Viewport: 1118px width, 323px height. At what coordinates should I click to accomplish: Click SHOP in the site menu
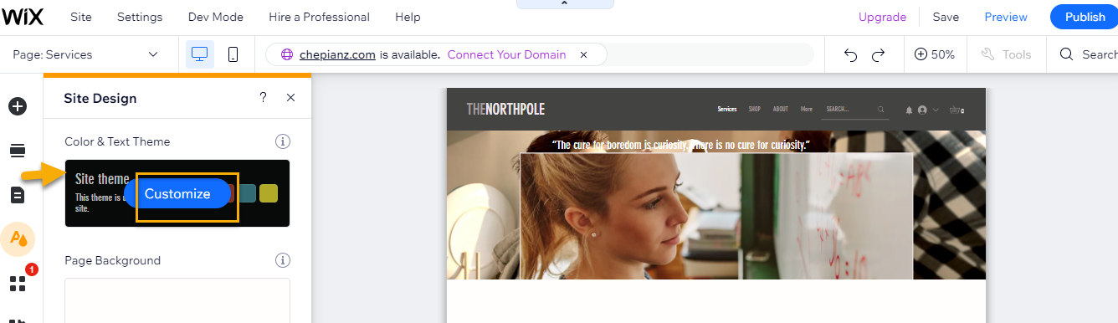pos(755,109)
